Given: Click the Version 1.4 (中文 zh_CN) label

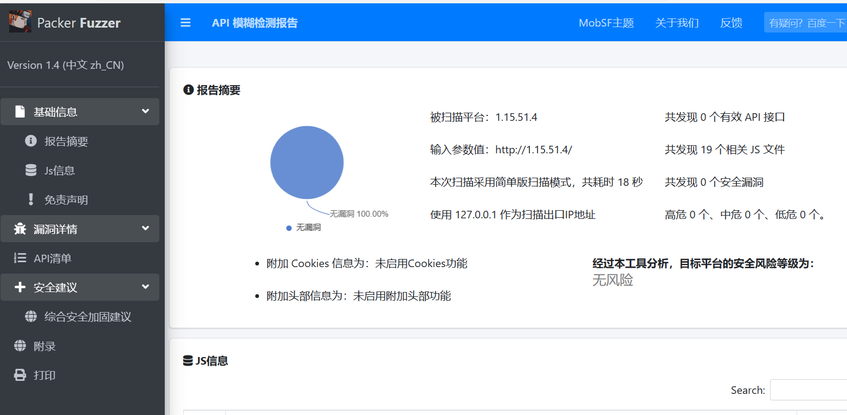Looking at the screenshot, I should click(x=66, y=65).
